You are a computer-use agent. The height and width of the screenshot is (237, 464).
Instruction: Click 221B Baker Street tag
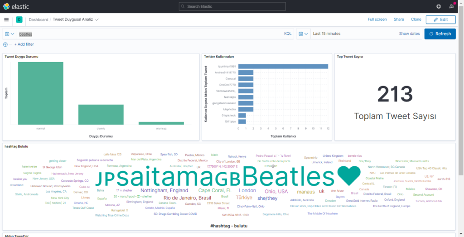pos(218,203)
